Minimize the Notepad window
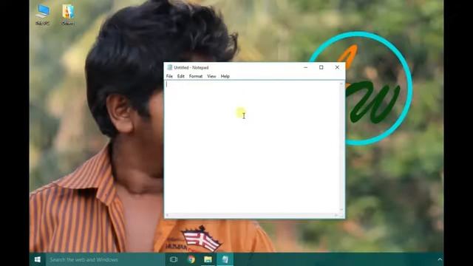Image resolution: width=473 pixels, height=266 pixels. 305,67
